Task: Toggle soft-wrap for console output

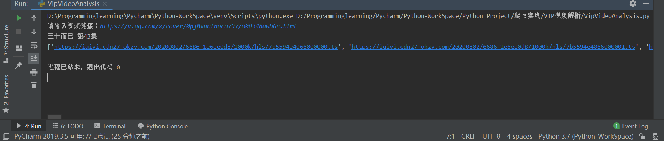Action: coord(34,45)
